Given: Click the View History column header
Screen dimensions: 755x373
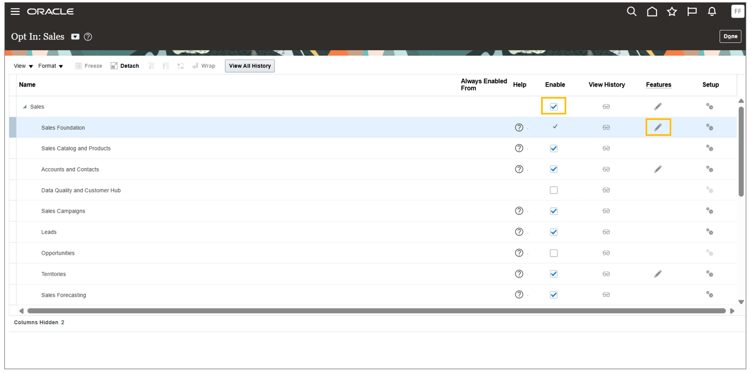Looking at the screenshot, I should (x=607, y=84).
